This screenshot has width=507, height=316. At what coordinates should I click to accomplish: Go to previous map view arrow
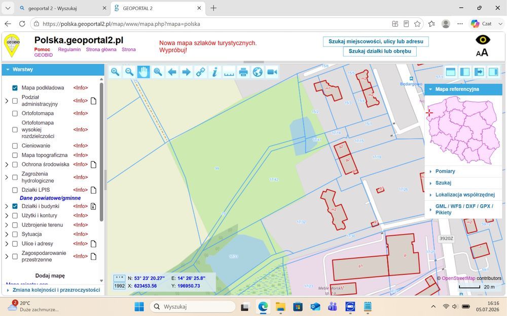coord(172,72)
